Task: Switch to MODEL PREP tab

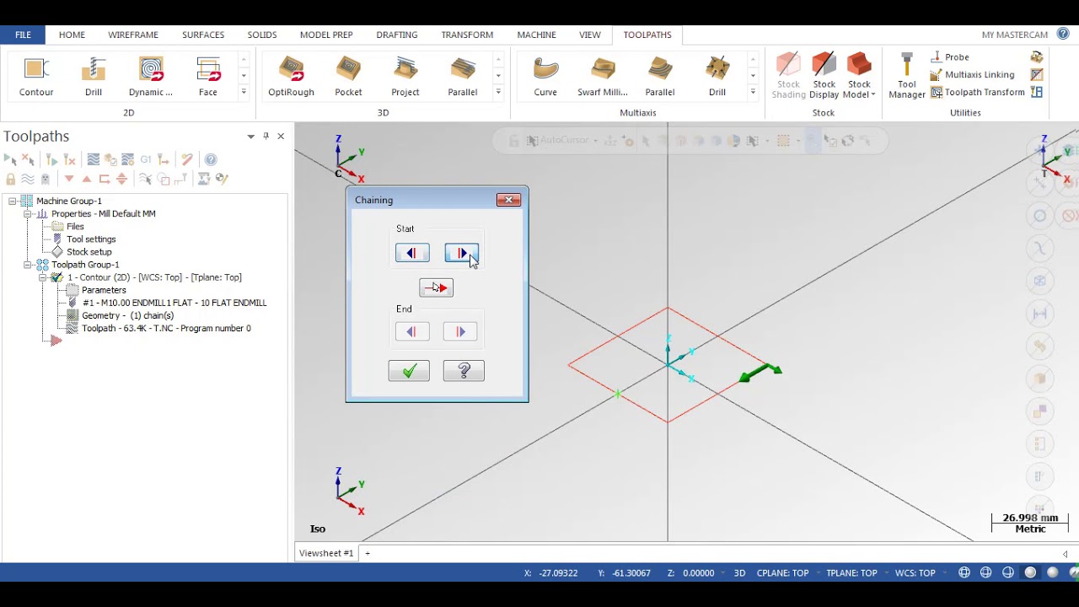Action: point(326,35)
